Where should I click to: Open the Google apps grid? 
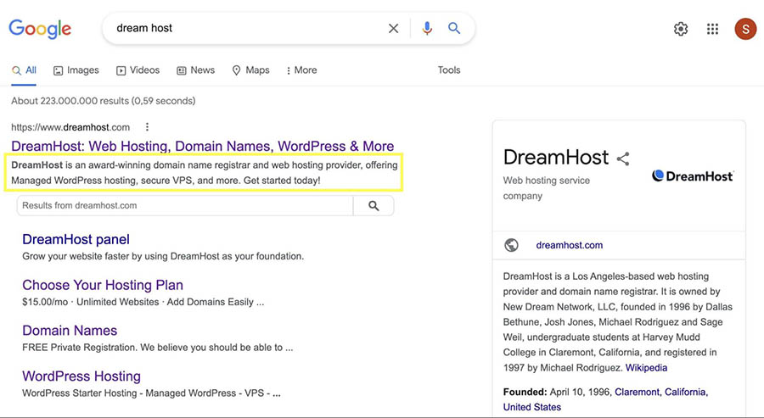[713, 29]
